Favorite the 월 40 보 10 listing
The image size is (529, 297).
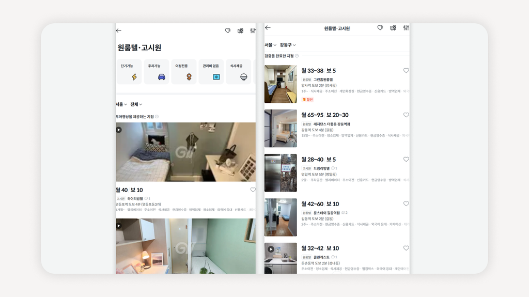(253, 190)
